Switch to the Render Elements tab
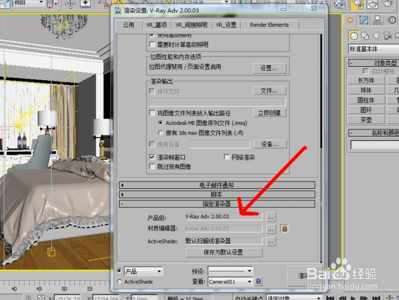Viewport: 399px width, 300px height. coord(270,25)
